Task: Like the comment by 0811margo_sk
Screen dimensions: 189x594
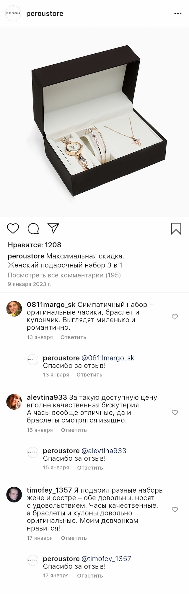Action: (x=175, y=317)
